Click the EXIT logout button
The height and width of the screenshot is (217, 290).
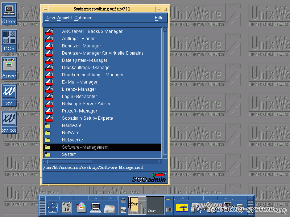click(169, 210)
